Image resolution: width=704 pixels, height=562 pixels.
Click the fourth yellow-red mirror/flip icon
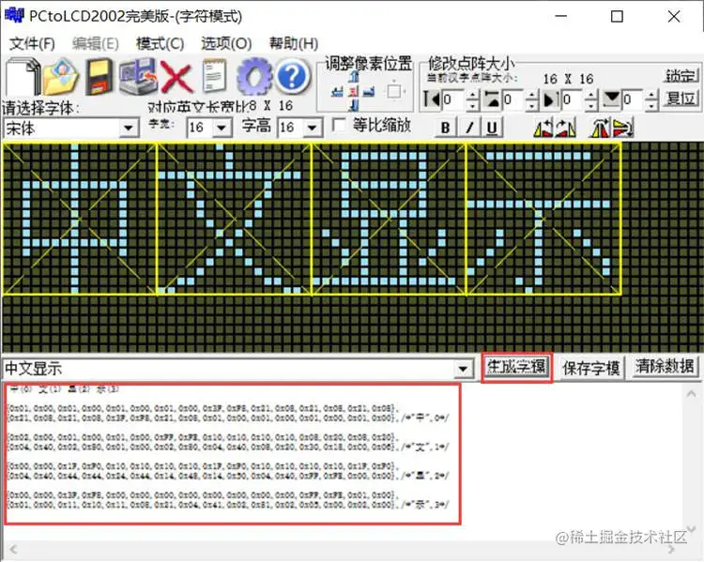click(x=623, y=129)
